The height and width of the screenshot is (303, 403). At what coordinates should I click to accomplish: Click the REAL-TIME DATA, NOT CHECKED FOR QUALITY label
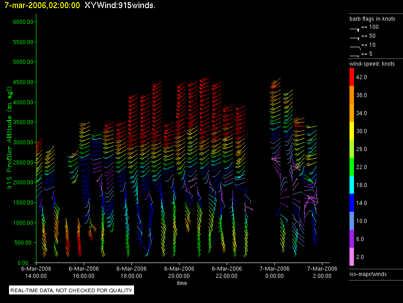click(72, 290)
